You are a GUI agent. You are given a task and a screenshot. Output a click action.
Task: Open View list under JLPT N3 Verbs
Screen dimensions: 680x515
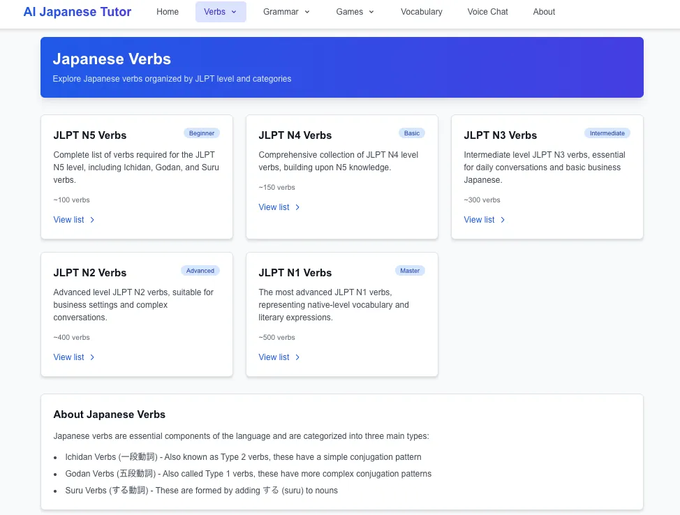click(x=485, y=220)
